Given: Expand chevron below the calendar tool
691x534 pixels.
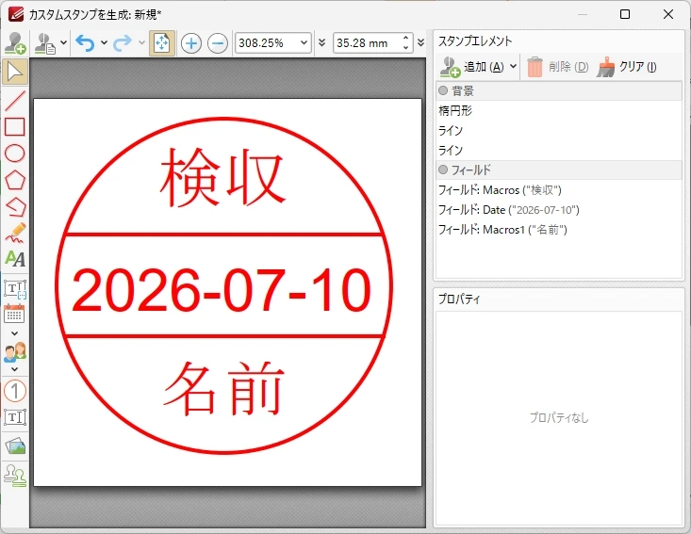Looking at the screenshot, I should click(14, 333).
